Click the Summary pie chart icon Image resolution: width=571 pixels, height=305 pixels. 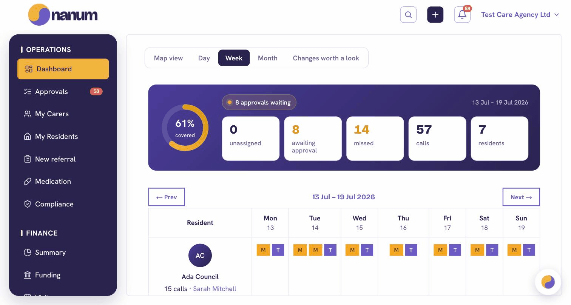[x=27, y=253]
